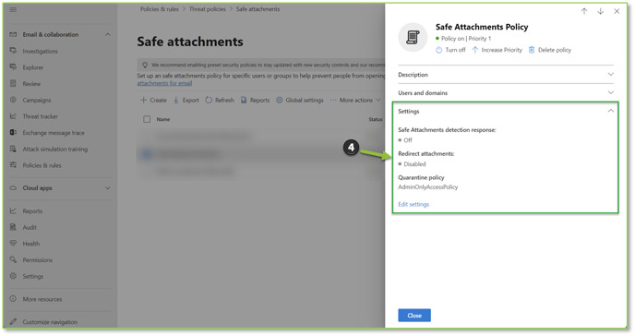Viewport: 635px width, 336px height.
Task: Expand the Description section
Action: click(506, 75)
